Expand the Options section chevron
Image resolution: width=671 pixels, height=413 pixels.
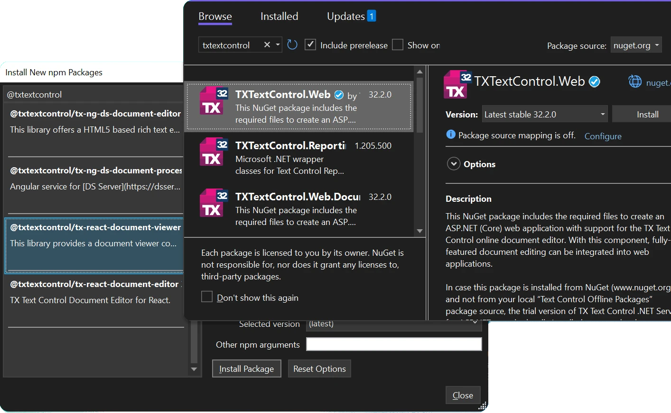pos(454,164)
